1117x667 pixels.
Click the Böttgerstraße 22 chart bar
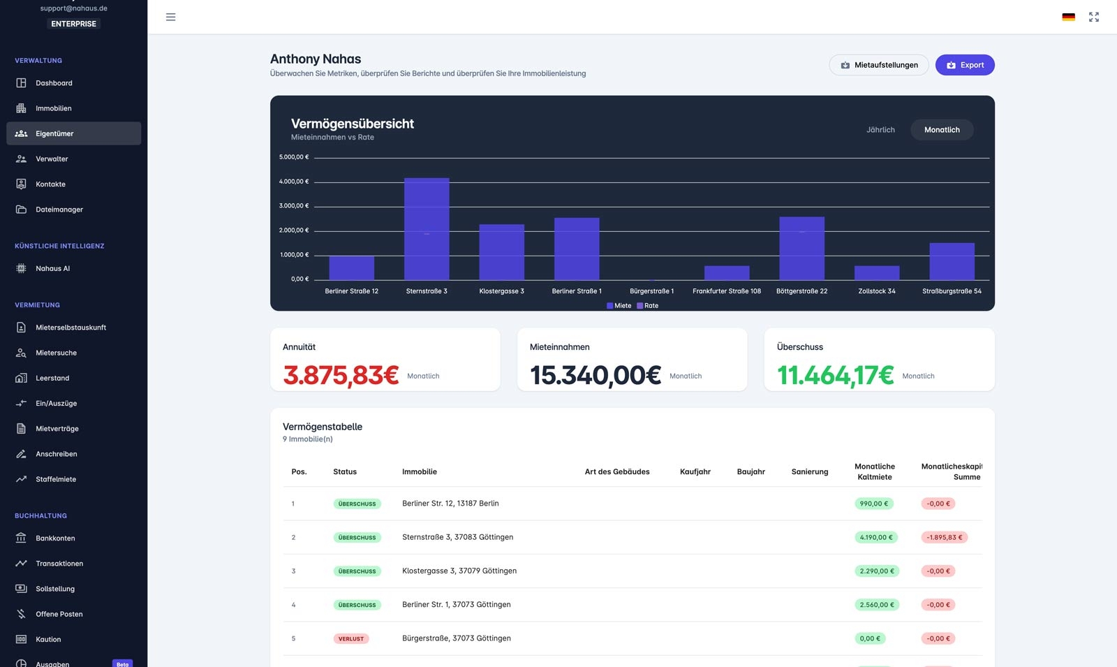pos(801,249)
